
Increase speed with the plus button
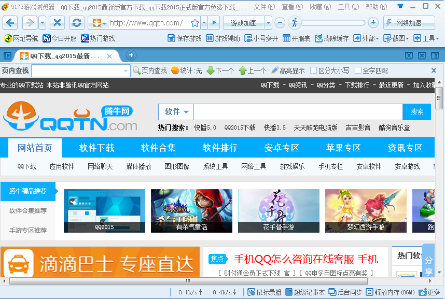pos(373,22)
